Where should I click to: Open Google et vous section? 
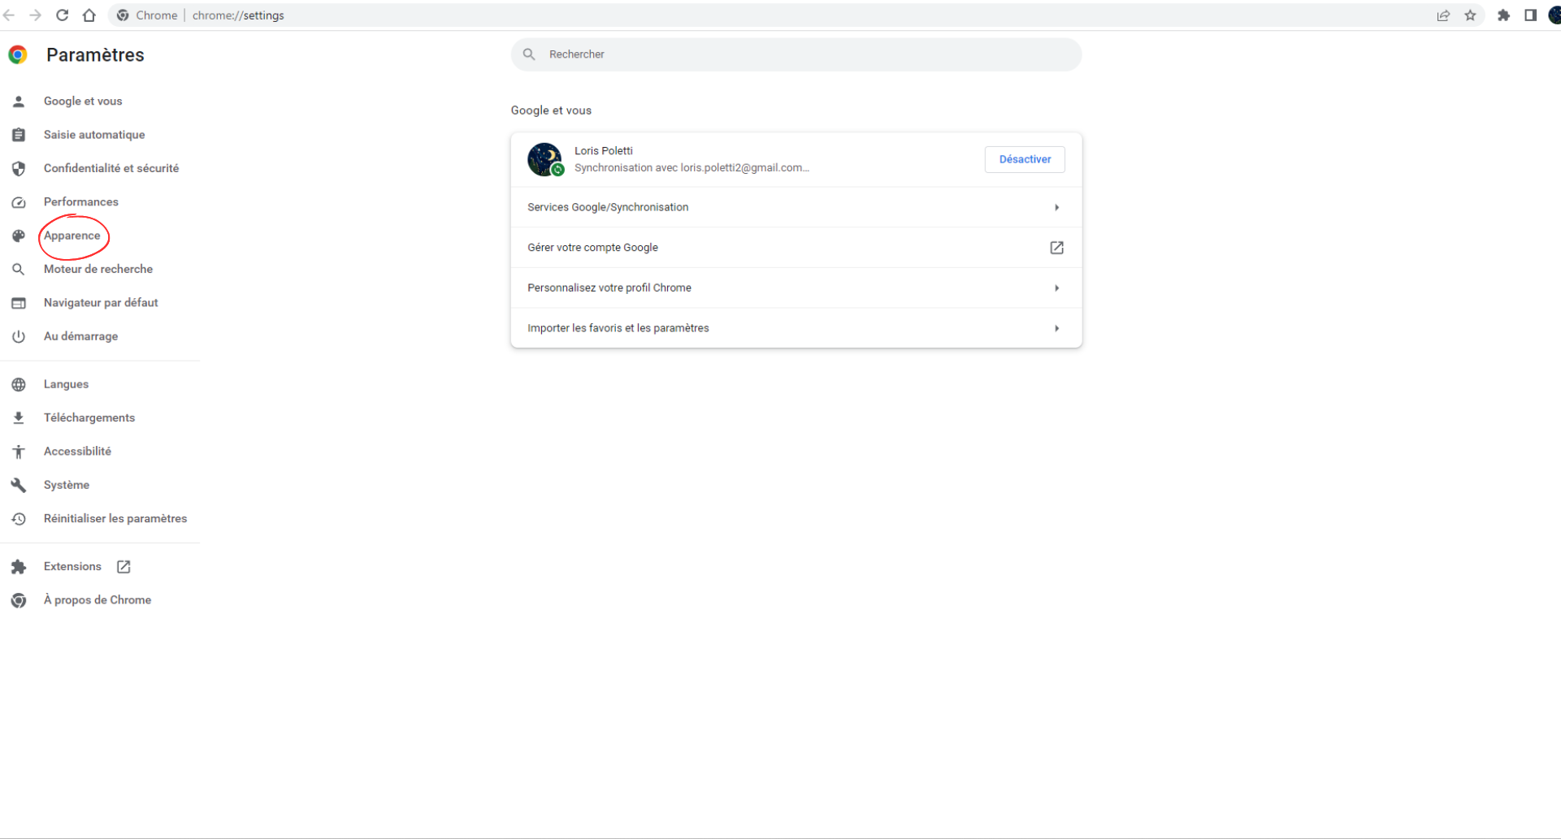click(83, 101)
